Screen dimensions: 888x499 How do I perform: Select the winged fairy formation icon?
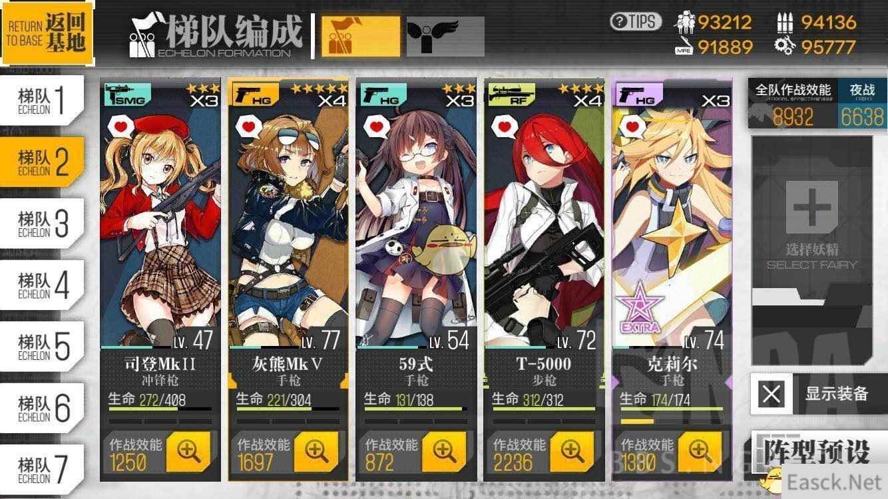click(445, 37)
